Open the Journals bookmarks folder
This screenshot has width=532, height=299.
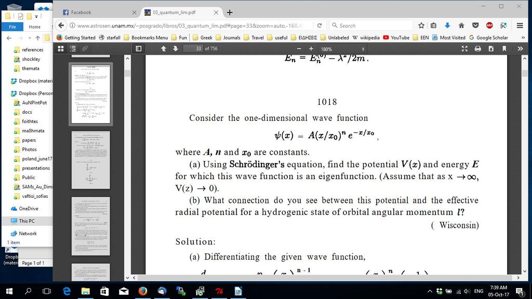(x=228, y=37)
